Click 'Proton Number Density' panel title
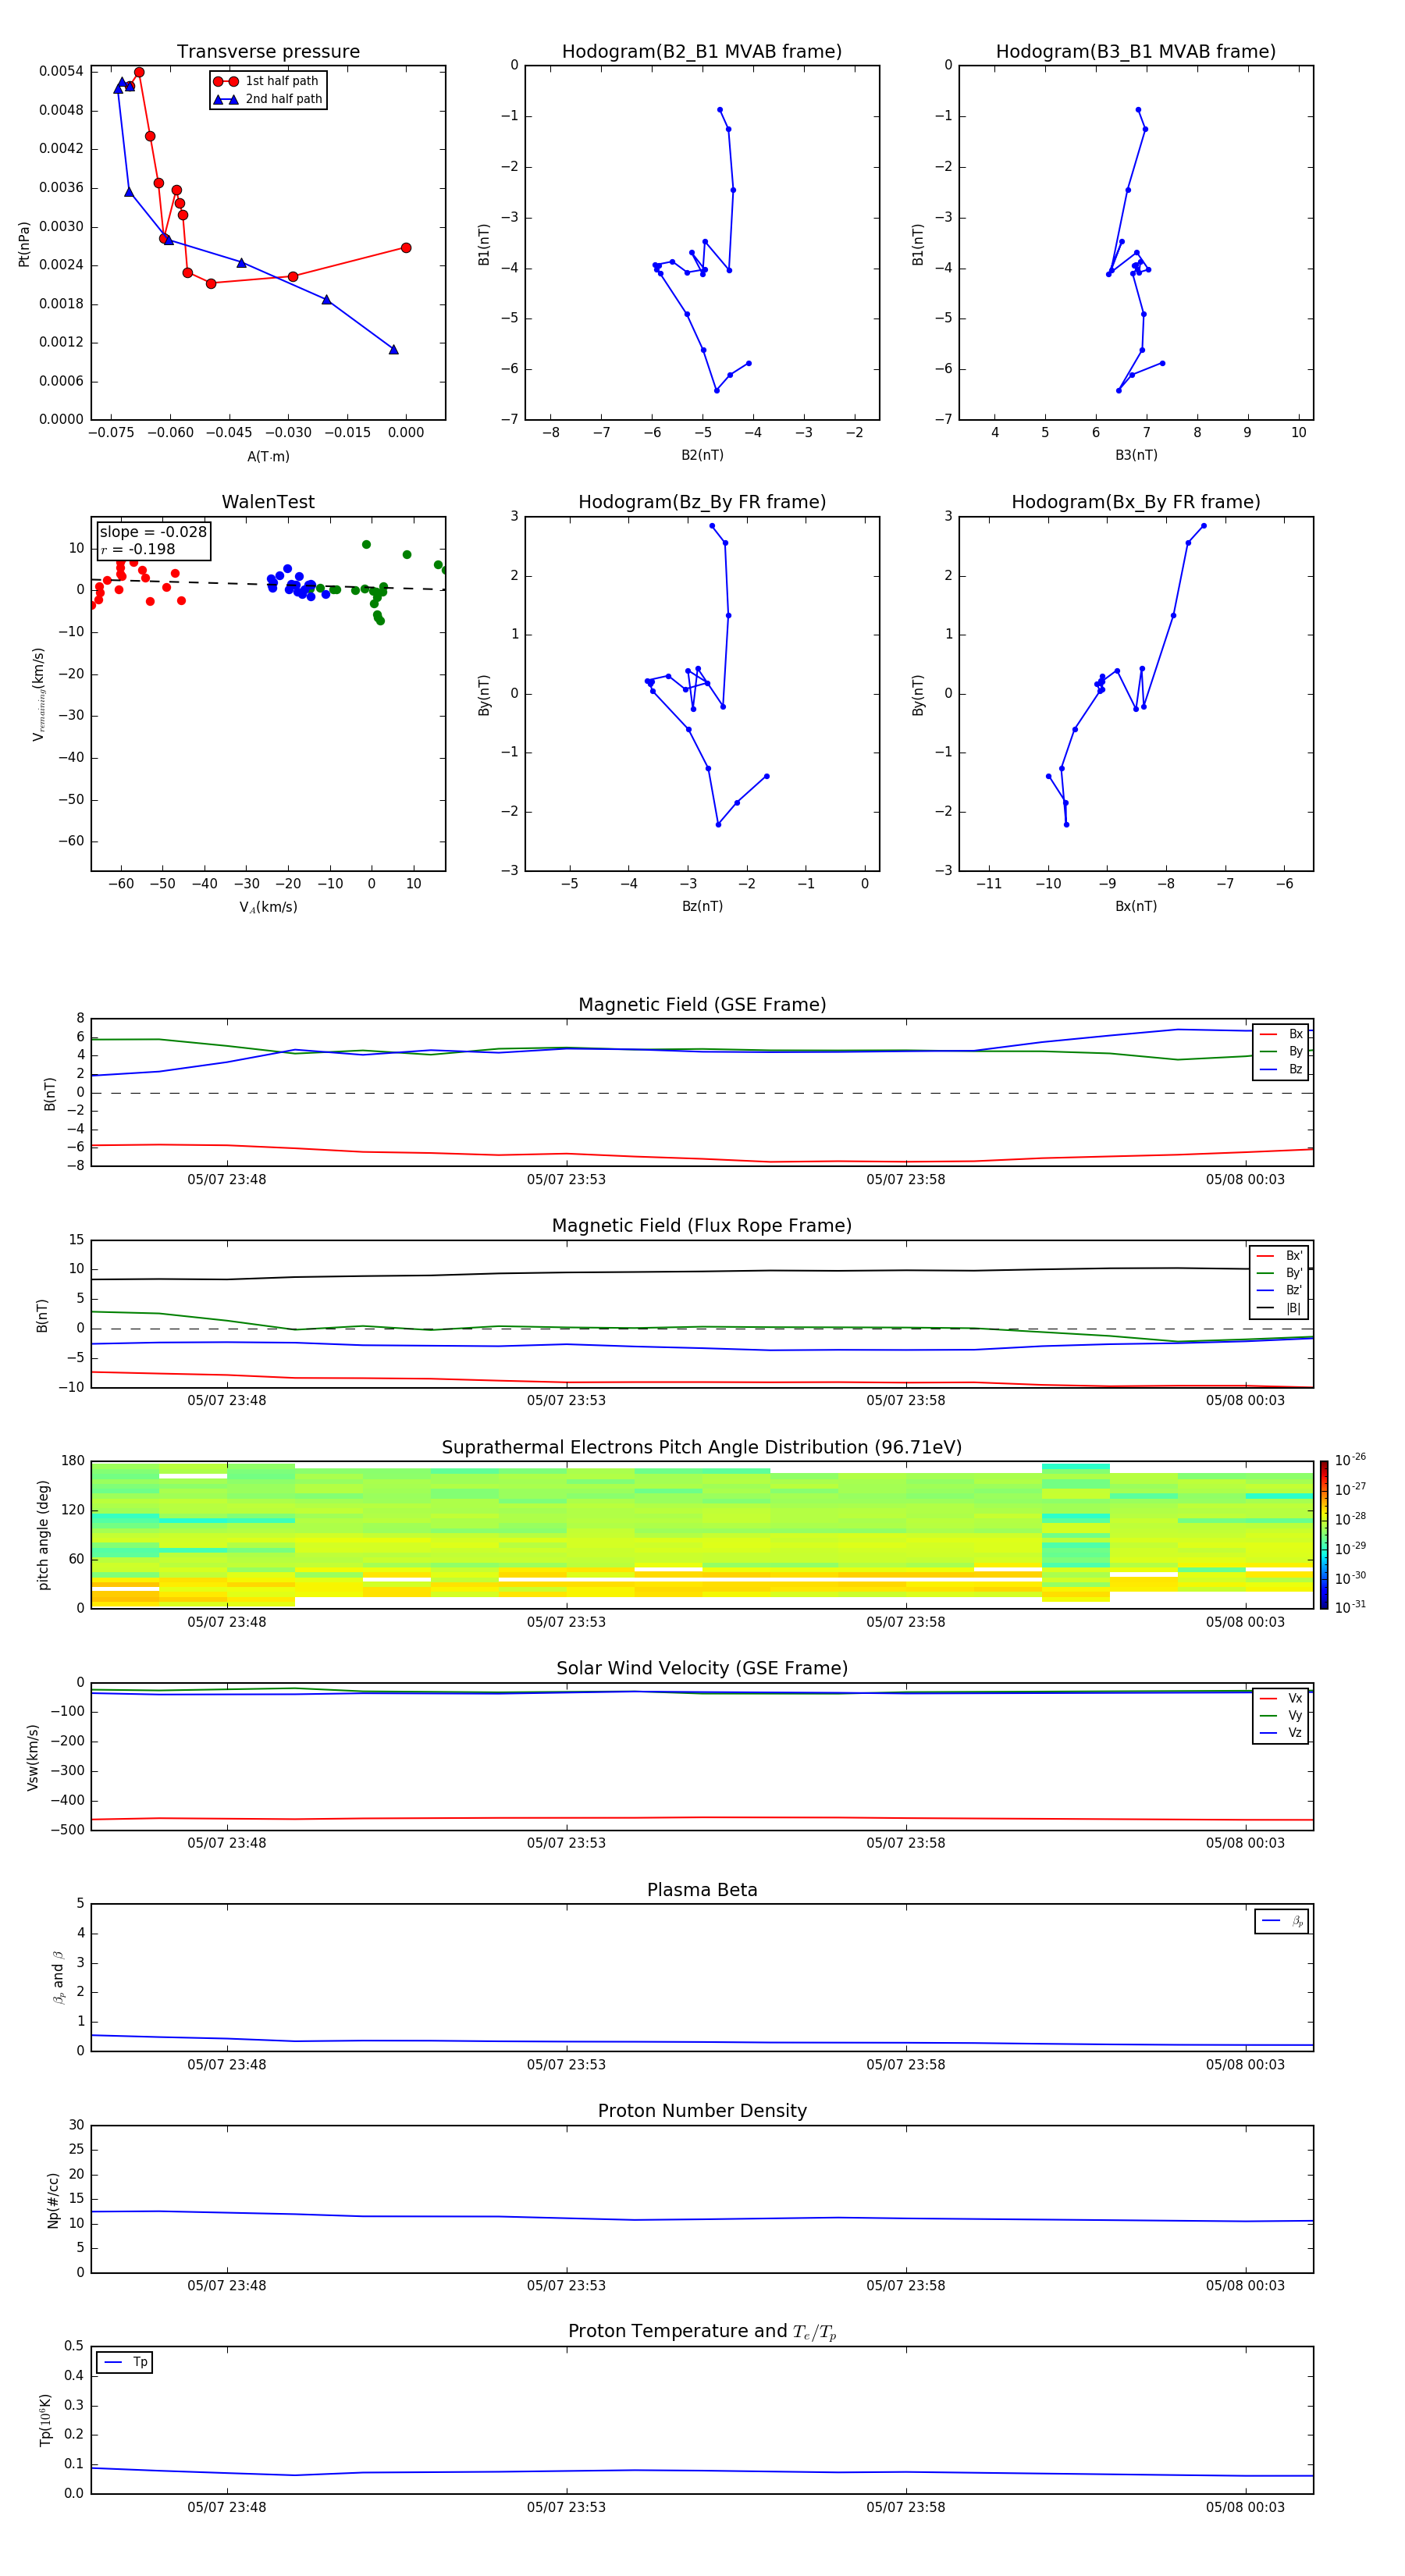 (702, 2111)
